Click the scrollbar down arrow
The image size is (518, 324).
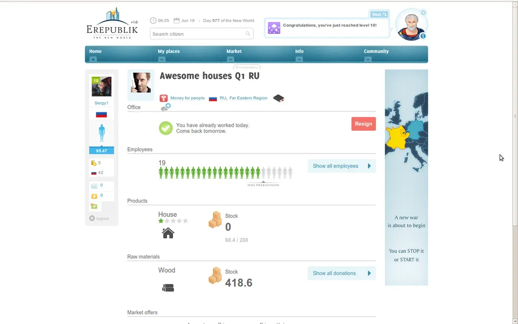[515, 321]
